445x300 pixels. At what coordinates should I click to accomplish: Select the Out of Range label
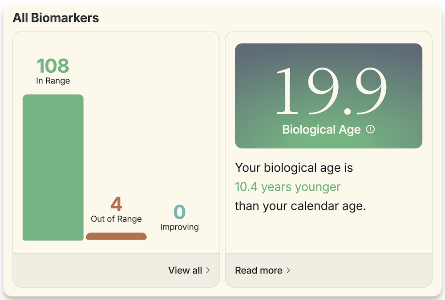pos(116,219)
